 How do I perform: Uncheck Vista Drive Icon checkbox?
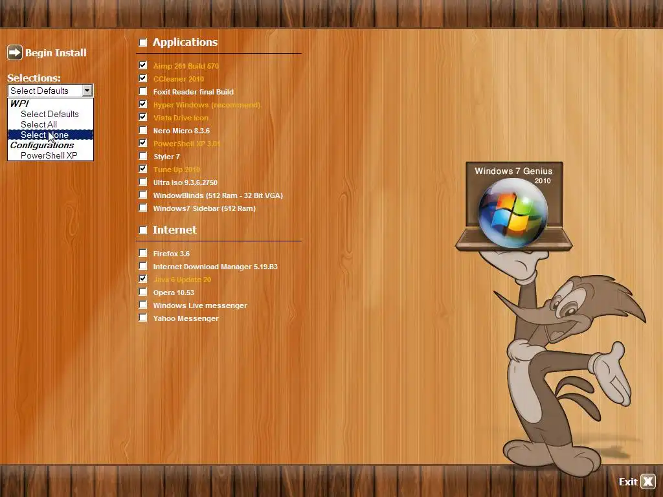pyautogui.click(x=143, y=117)
